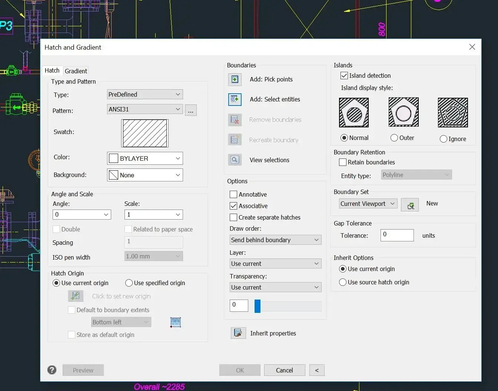Click the Inherit properties label
This screenshot has width=498, height=391.
(x=273, y=333)
